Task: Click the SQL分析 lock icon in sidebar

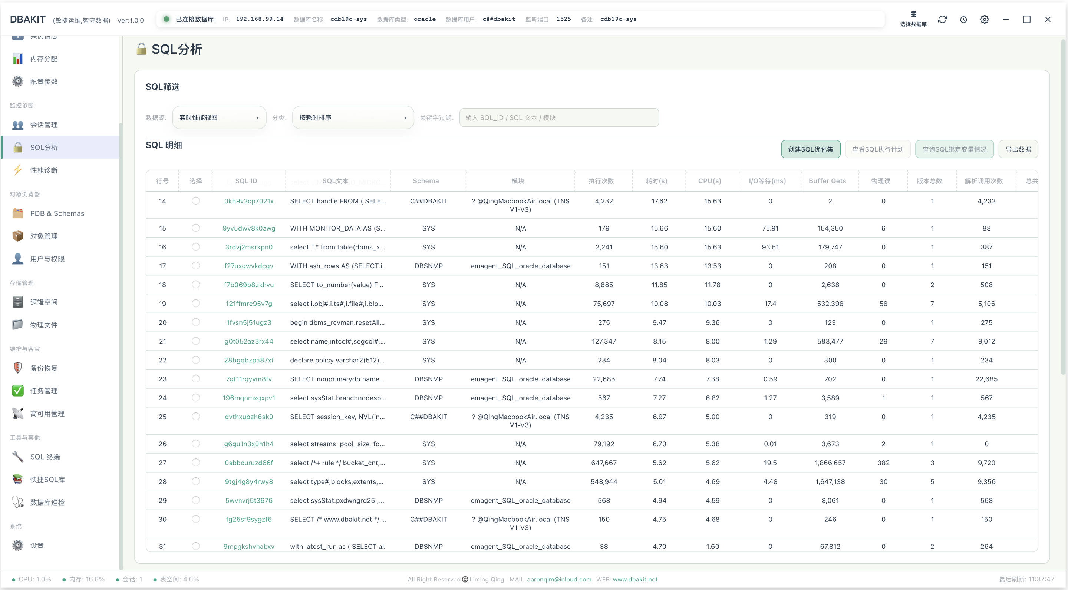Action: point(17,147)
